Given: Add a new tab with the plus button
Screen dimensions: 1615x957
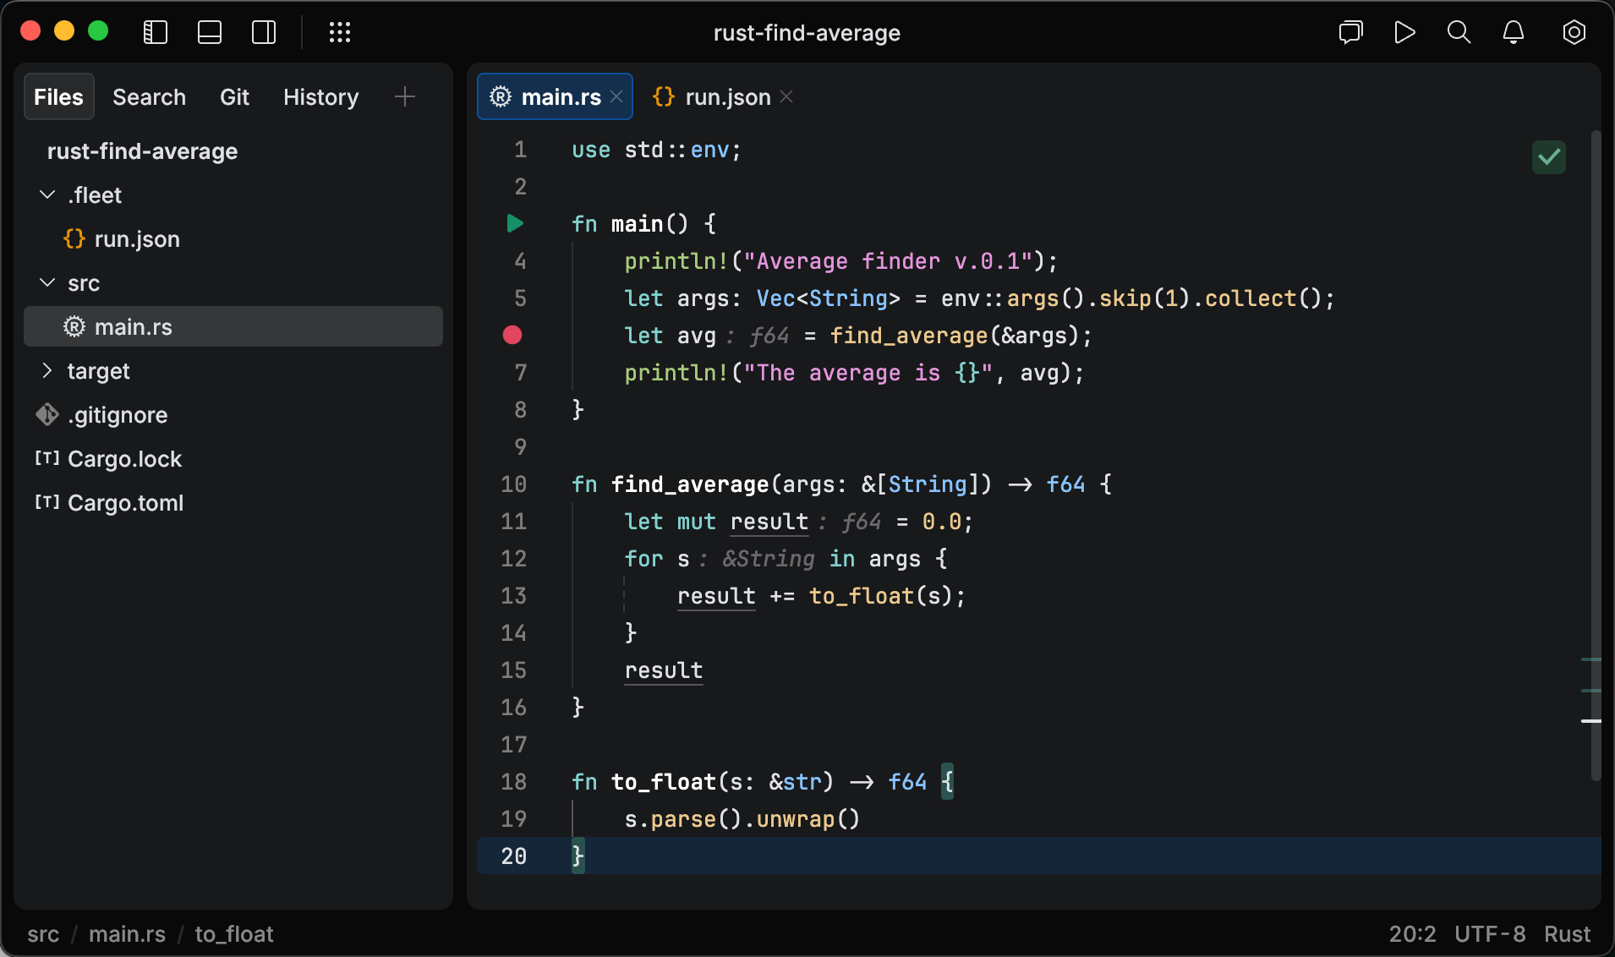Looking at the screenshot, I should click(404, 96).
